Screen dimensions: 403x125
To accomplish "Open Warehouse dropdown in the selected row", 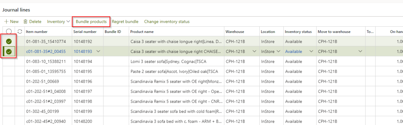I will pos(254,52).
